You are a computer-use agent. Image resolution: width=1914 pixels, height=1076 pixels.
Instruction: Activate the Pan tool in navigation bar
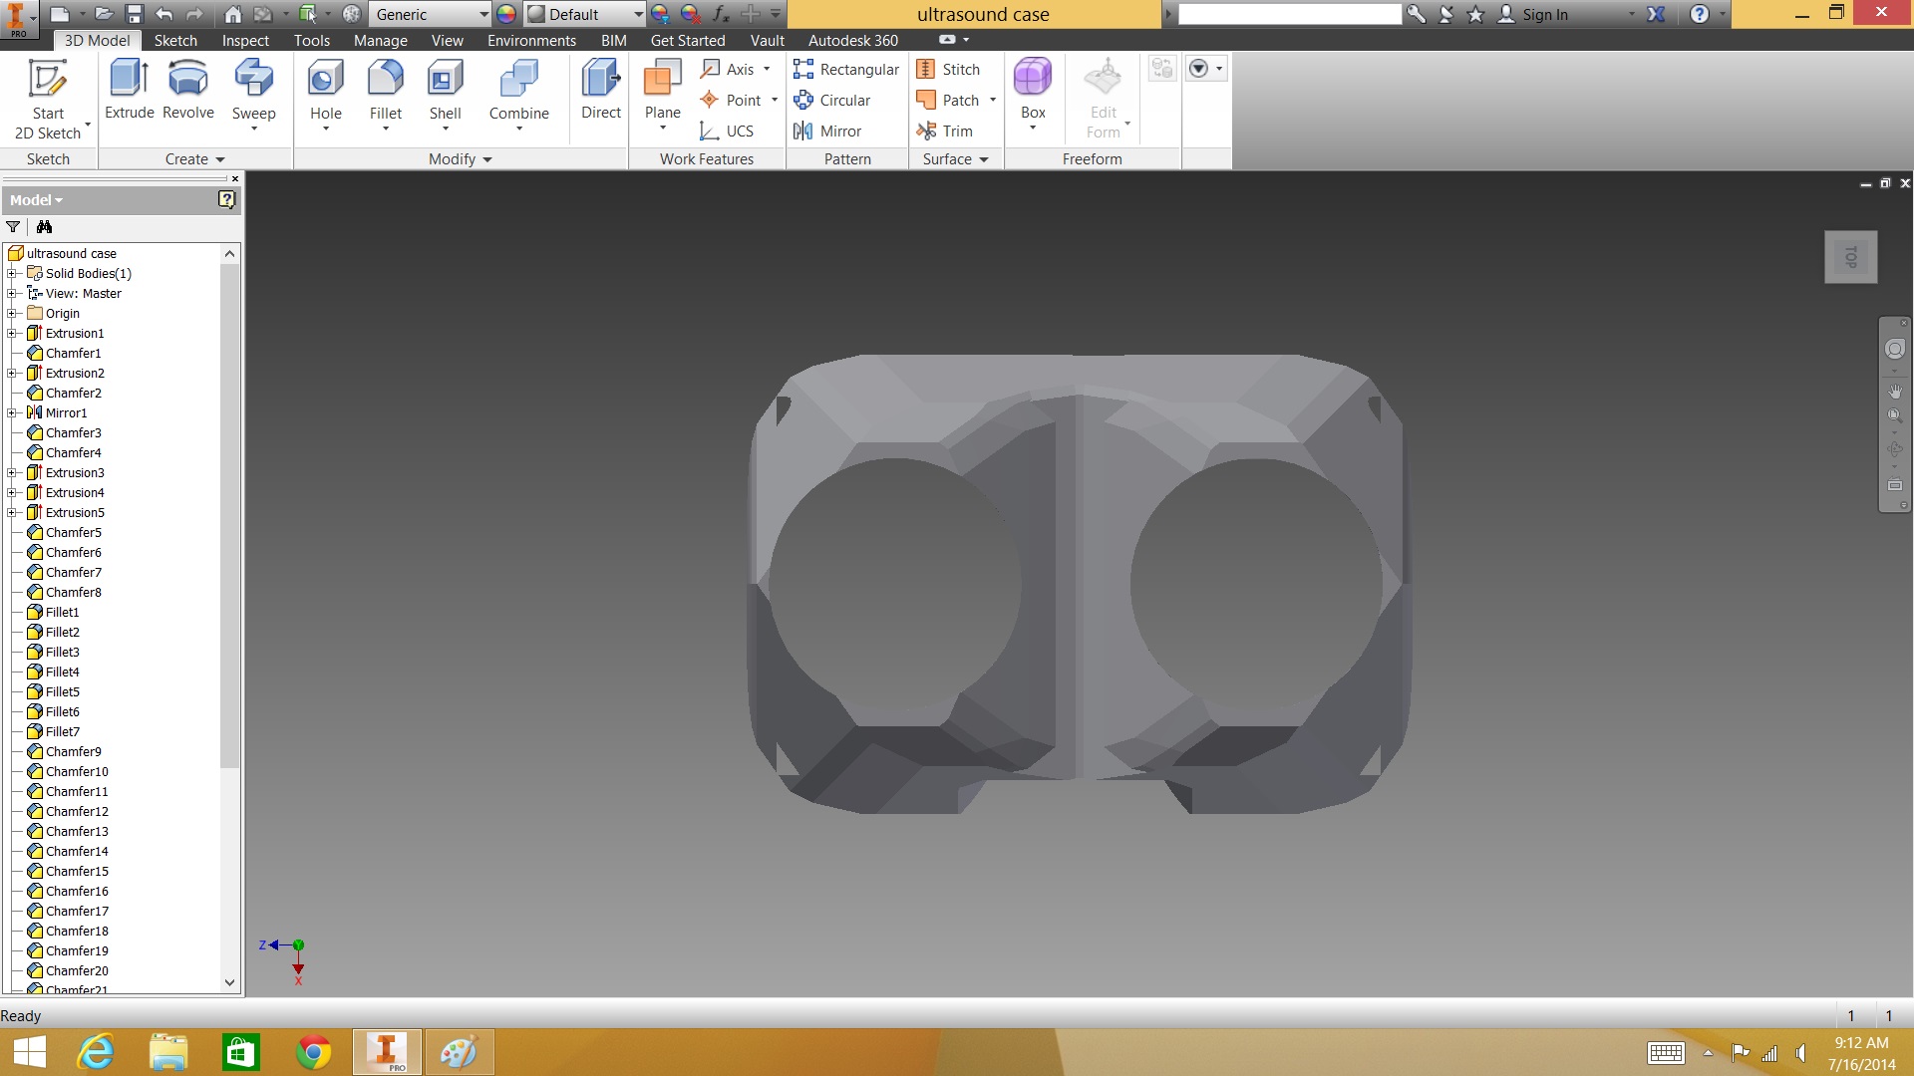1895,392
